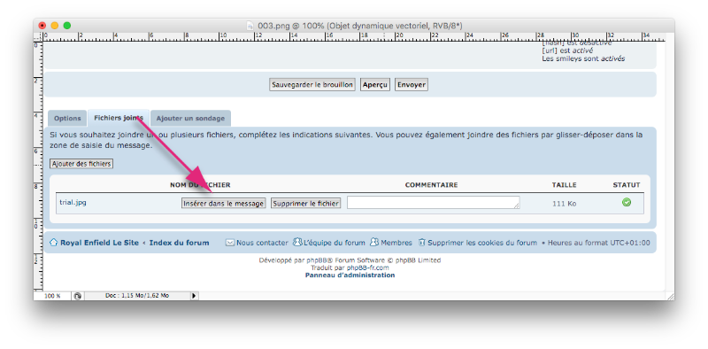Click the Les smileys sont activés text

(x=583, y=58)
